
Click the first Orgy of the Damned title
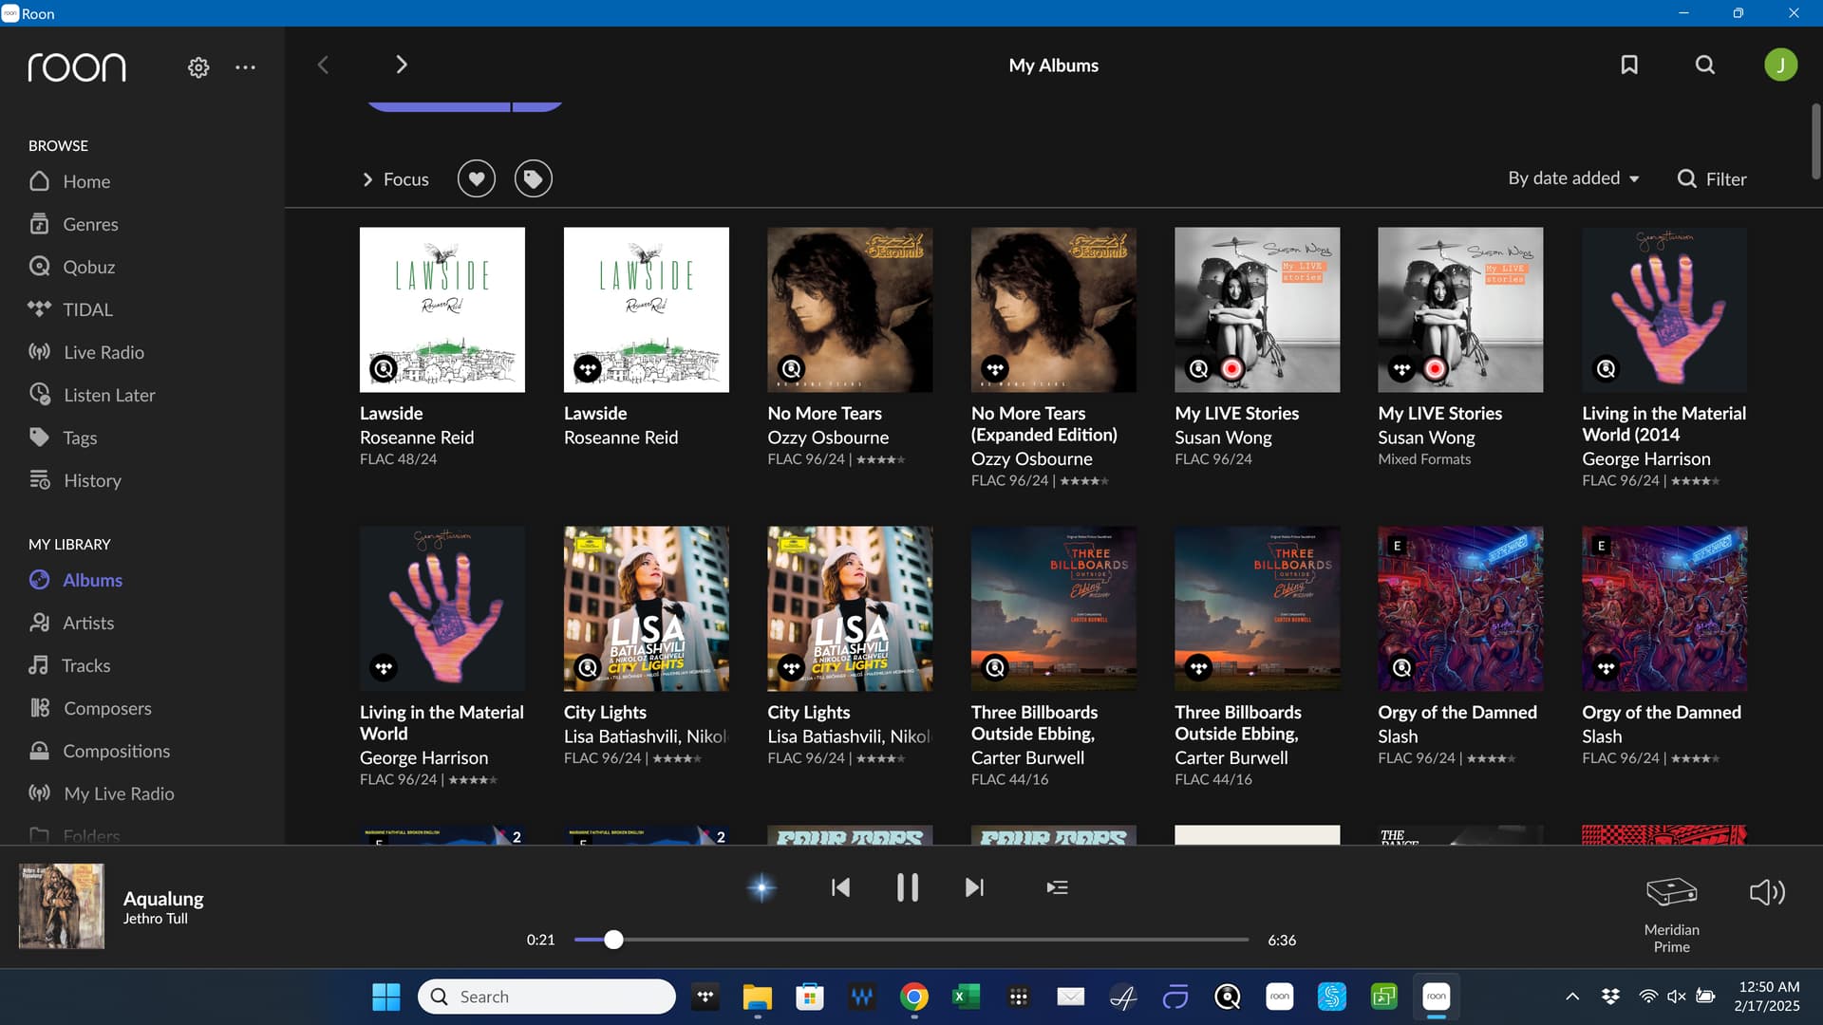1457,712
